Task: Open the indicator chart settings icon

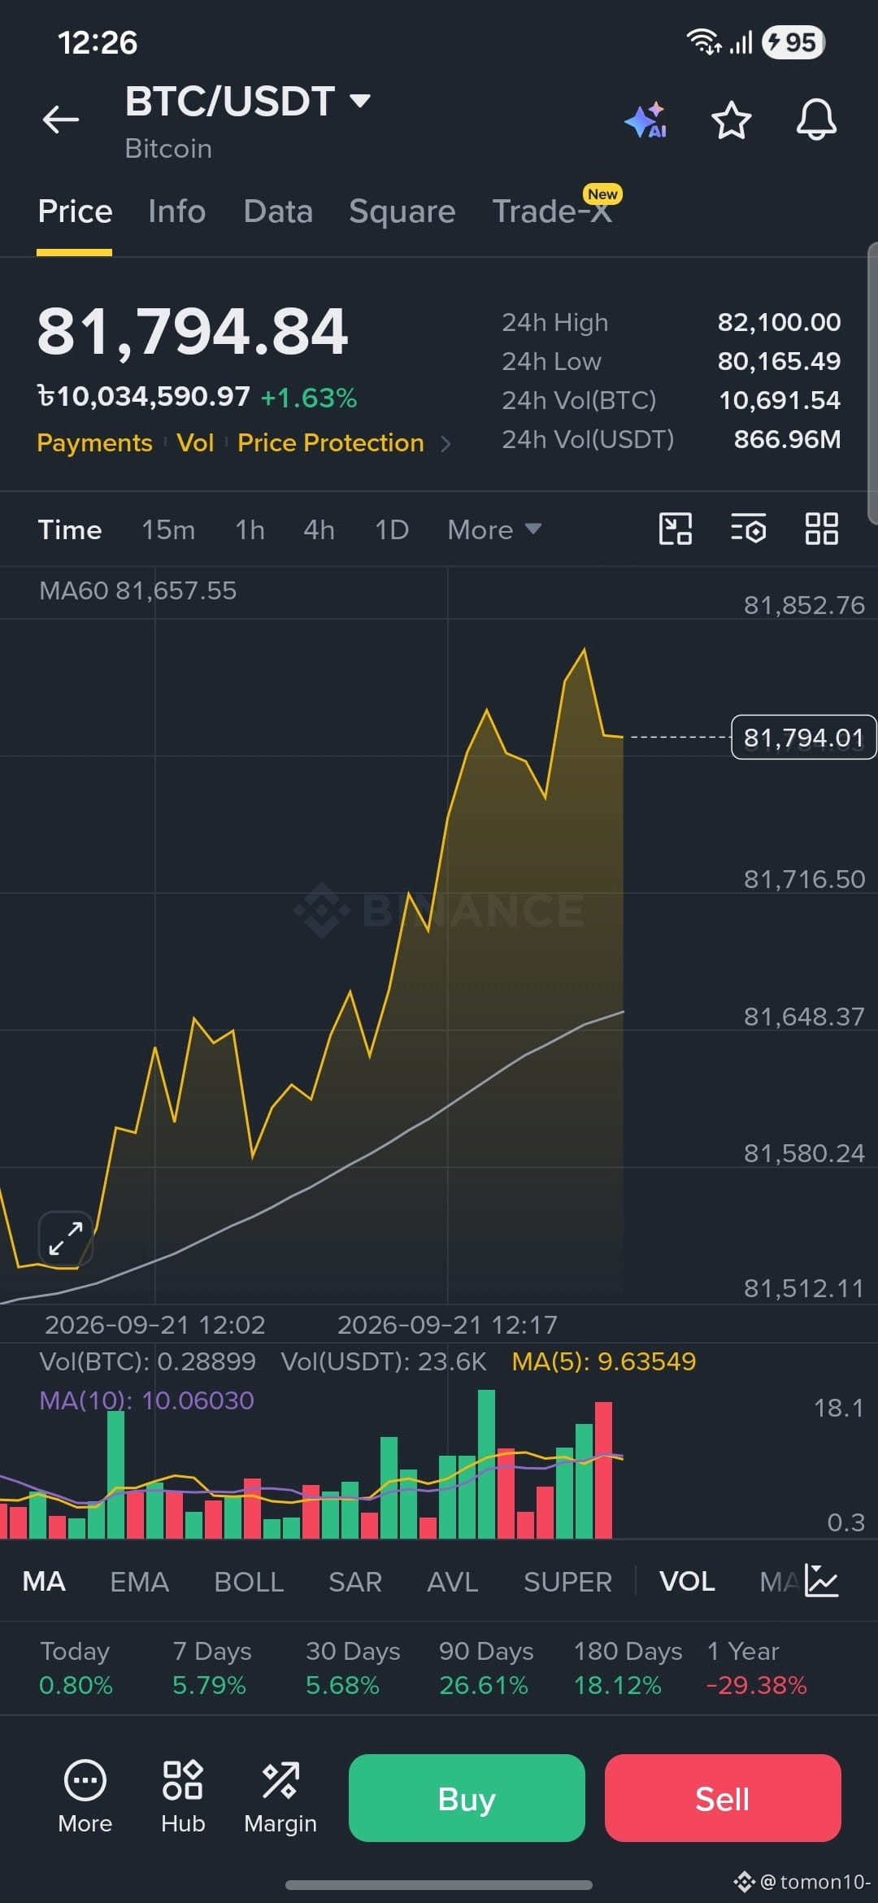Action: [x=821, y=1581]
